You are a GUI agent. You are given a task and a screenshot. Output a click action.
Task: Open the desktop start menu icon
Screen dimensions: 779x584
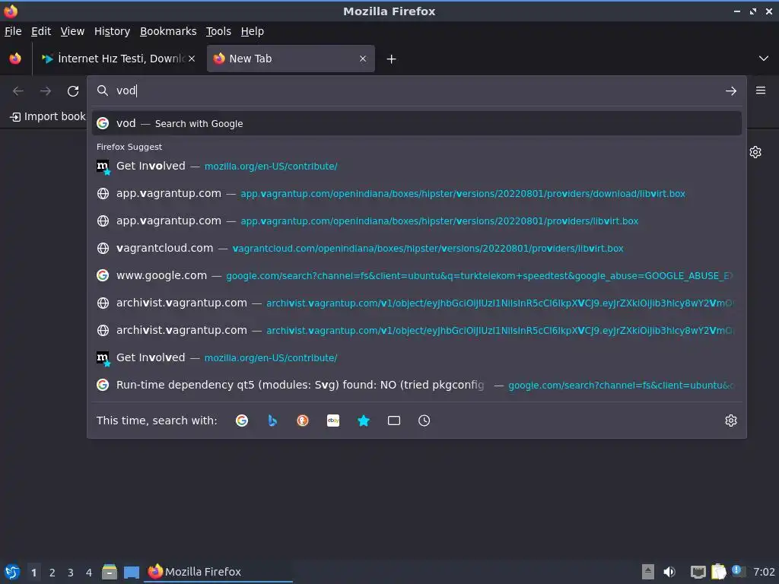tap(12, 572)
